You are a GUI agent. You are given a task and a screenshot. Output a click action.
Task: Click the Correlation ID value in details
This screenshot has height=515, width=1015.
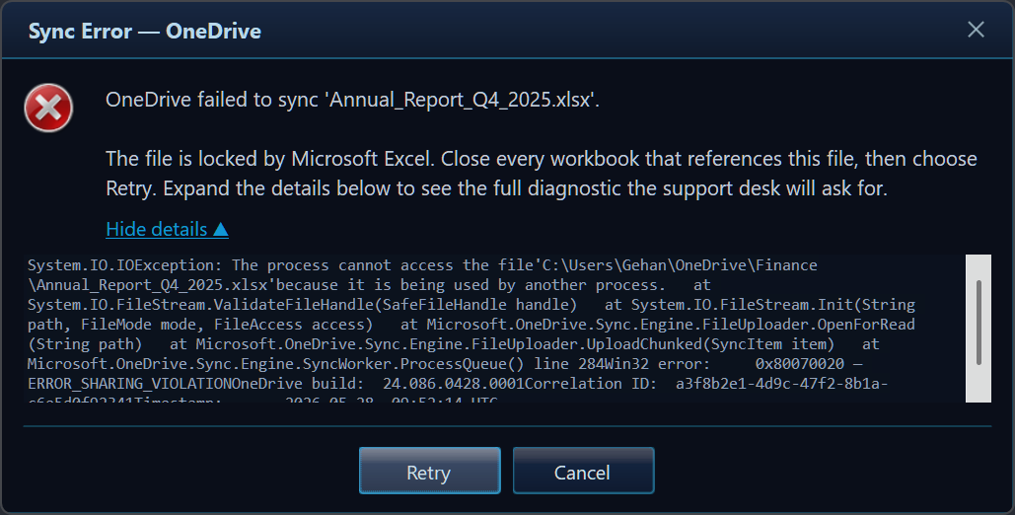point(781,384)
